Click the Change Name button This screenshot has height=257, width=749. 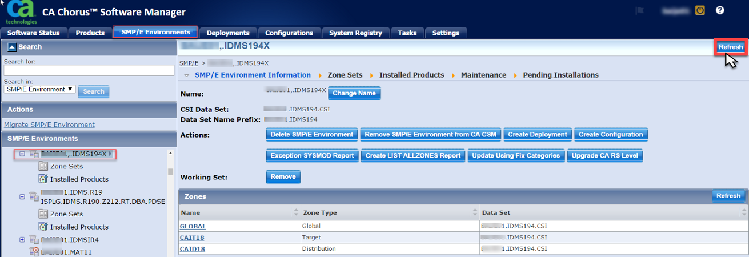pyautogui.click(x=354, y=93)
